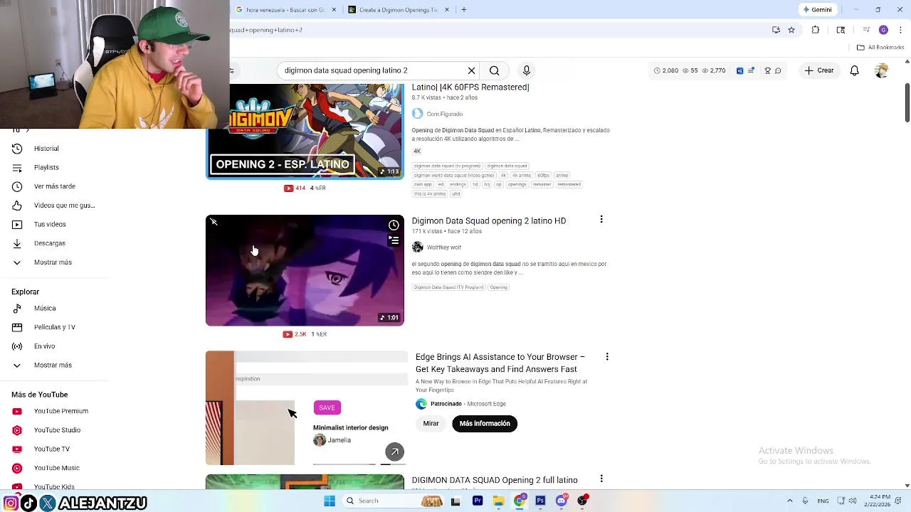Open Chrome extensions puzzle icon
The height and width of the screenshot is (512, 911).
click(x=816, y=30)
